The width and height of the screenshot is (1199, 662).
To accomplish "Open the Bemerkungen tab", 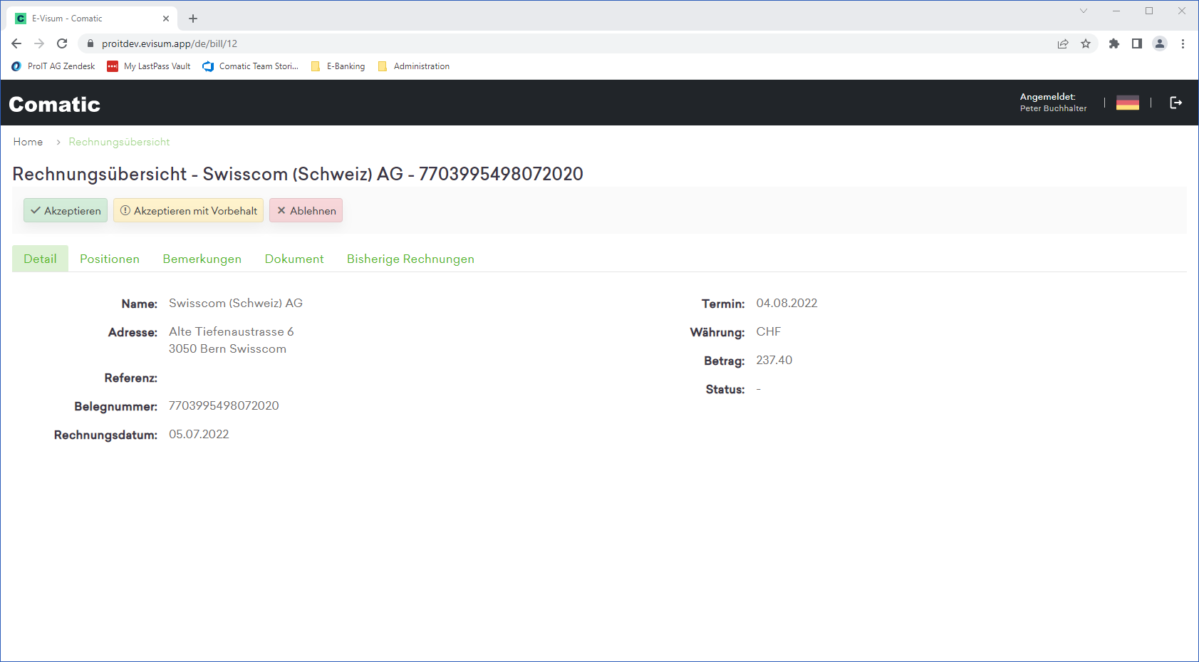I will point(202,259).
